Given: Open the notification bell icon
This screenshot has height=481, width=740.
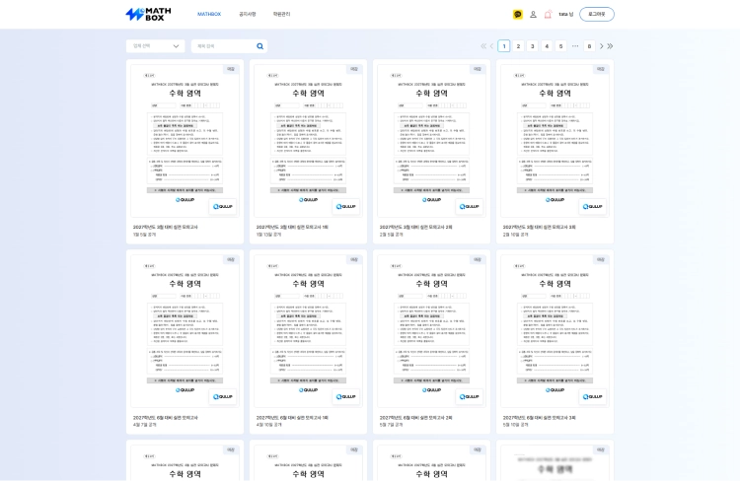Looking at the screenshot, I should (x=548, y=15).
